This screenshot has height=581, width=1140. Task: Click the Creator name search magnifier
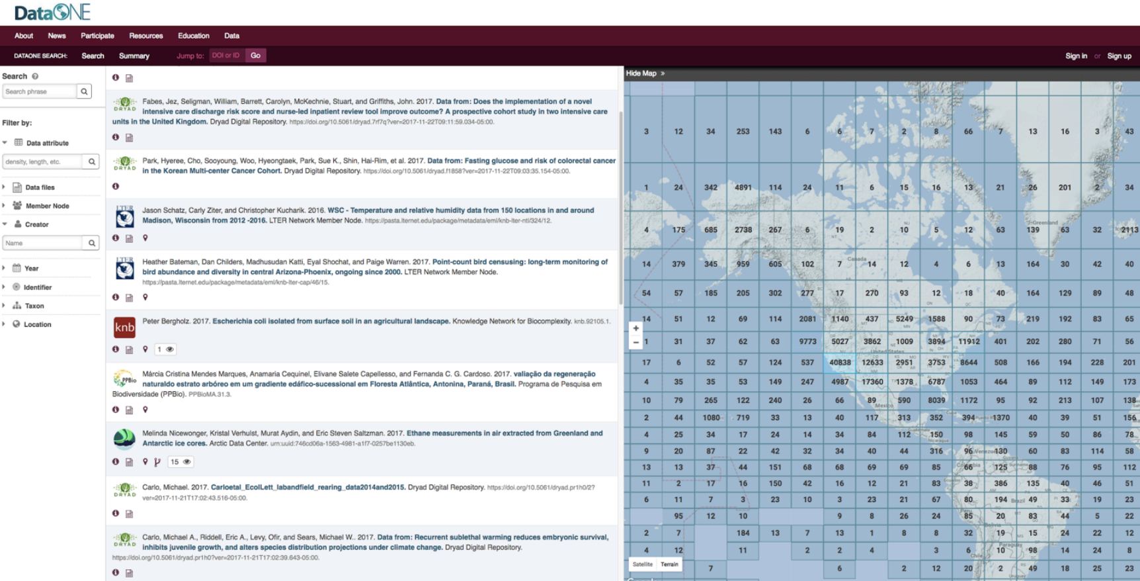(x=92, y=243)
